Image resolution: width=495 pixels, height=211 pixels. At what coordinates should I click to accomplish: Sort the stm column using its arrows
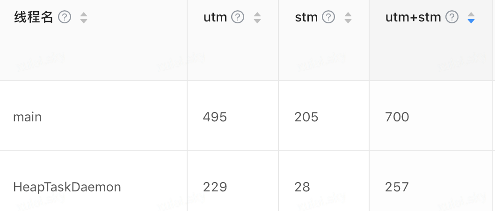348,18
